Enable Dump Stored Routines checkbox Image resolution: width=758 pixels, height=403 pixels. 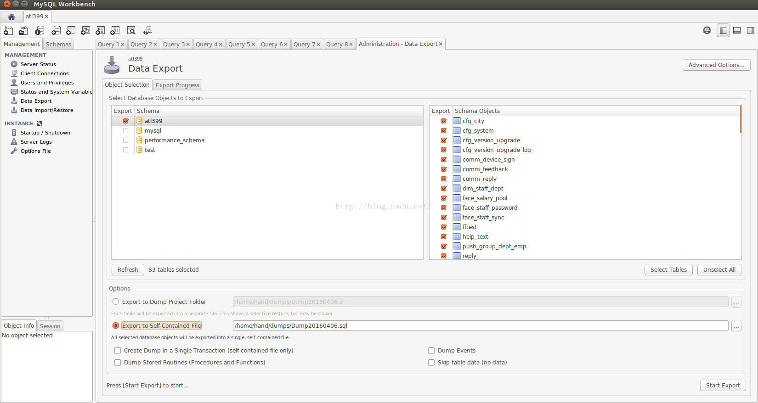118,363
